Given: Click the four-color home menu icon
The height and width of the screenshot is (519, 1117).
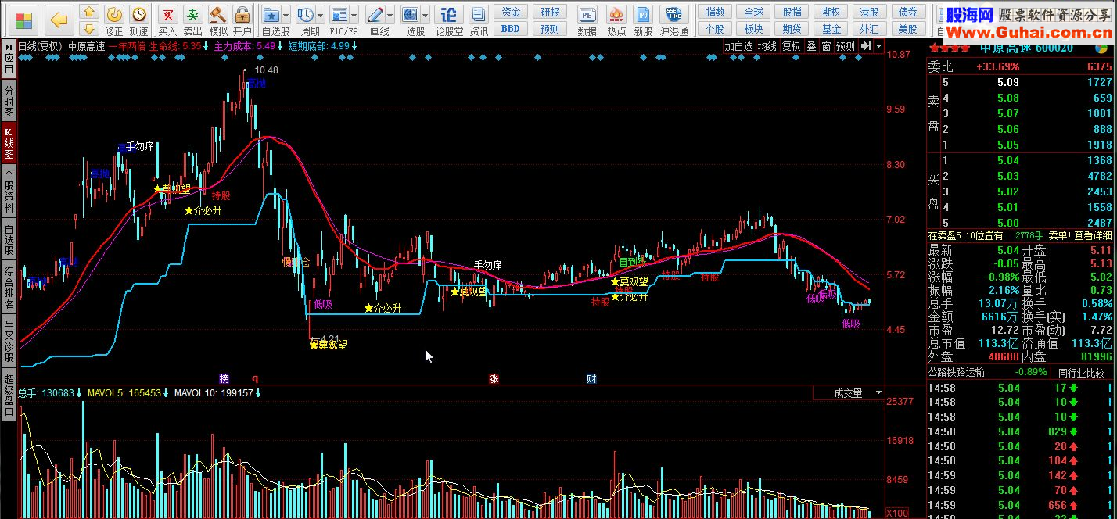Looking at the screenshot, I should (24, 19).
